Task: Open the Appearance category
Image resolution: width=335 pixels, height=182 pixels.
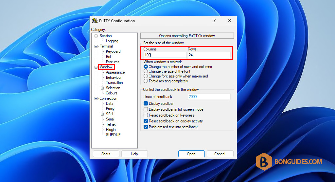Action: (115, 72)
